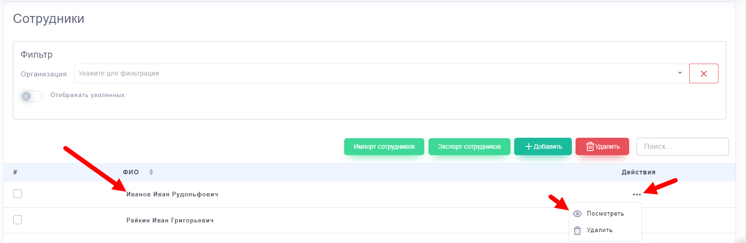
Task: Click the eye icon beside Посмотреть
Action: click(577, 214)
